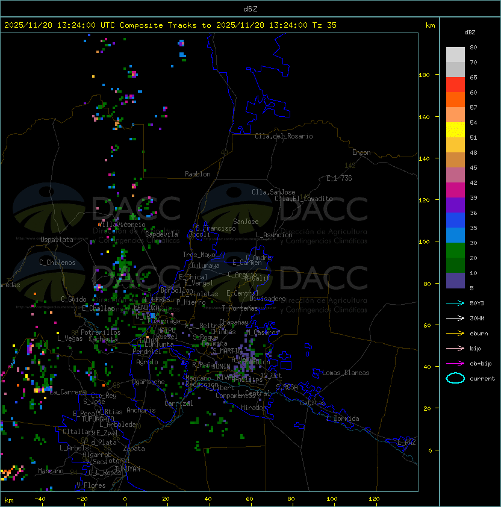Click the 'VillaVicencio' place label
The height and width of the screenshot is (507, 501).
point(121,225)
